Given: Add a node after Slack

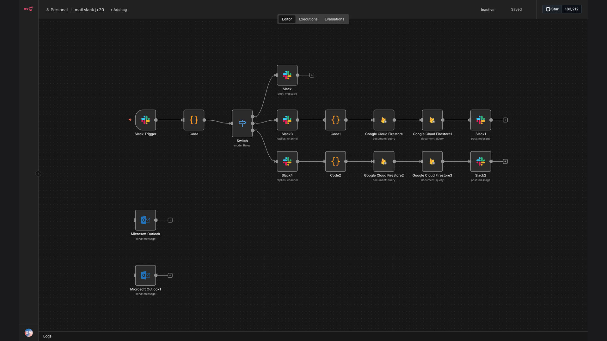Looking at the screenshot, I should pyautogui.click(x=312, y=75).
